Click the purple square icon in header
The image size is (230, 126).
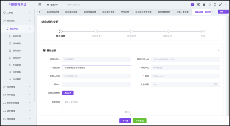[192, 4]
